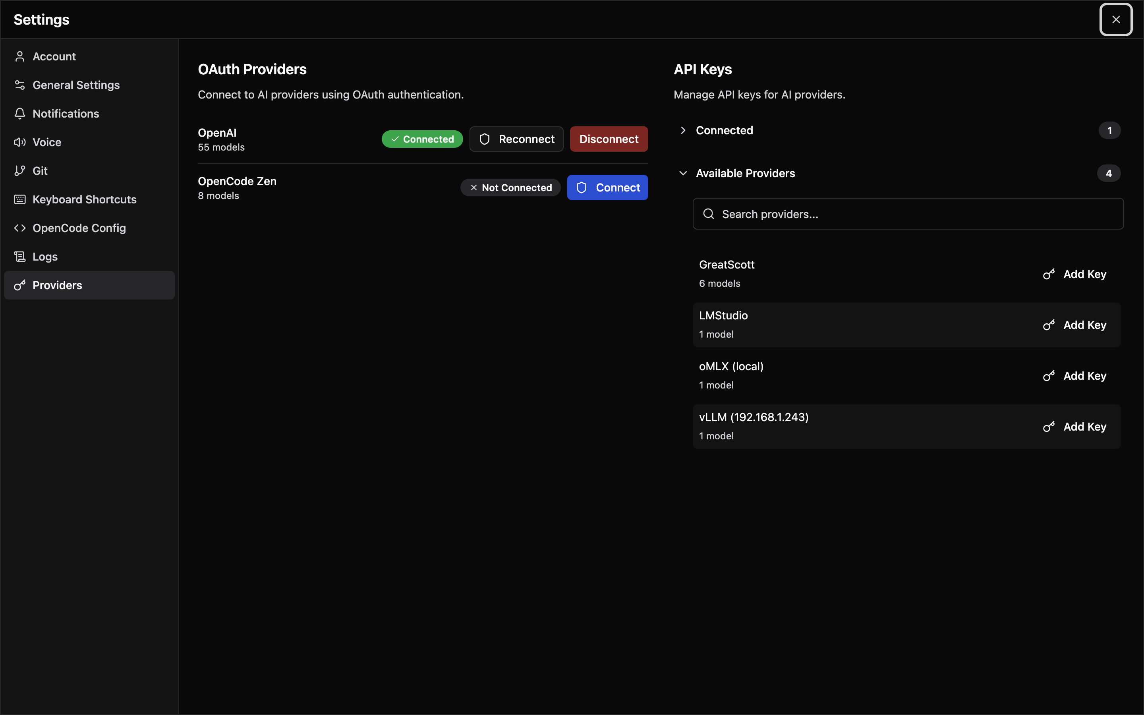Viewport: 1144px width, 715px height.
Task: Add Key for vLLM (192.168.1.243)
Action: tap(1074, 427)
